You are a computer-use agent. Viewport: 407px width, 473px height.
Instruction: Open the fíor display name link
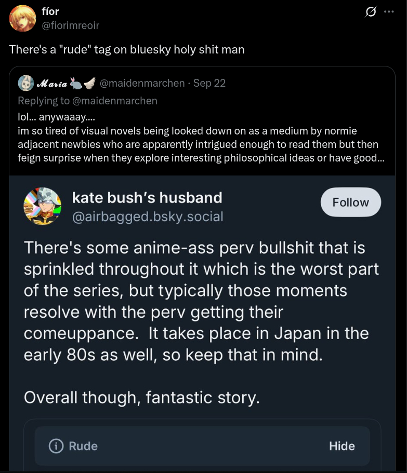pyautogui.click(x=50, y=12)
